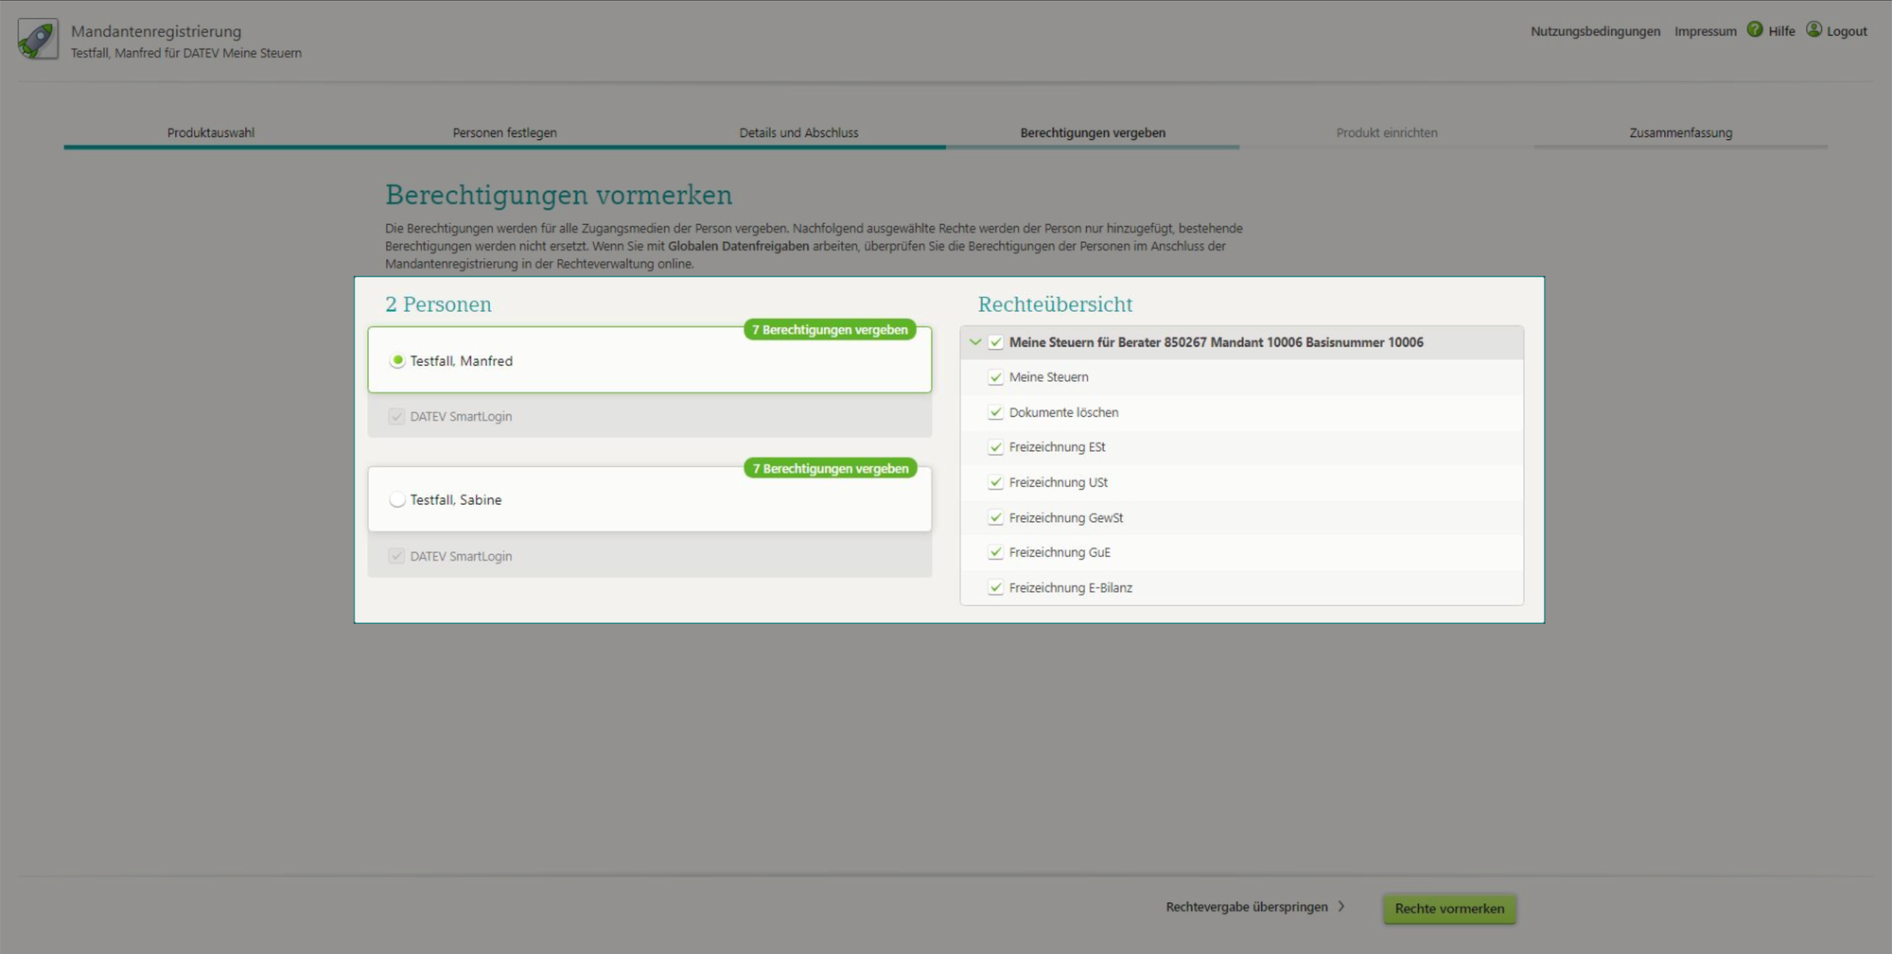Click the Logout user icon

[x=1813, y=30]
